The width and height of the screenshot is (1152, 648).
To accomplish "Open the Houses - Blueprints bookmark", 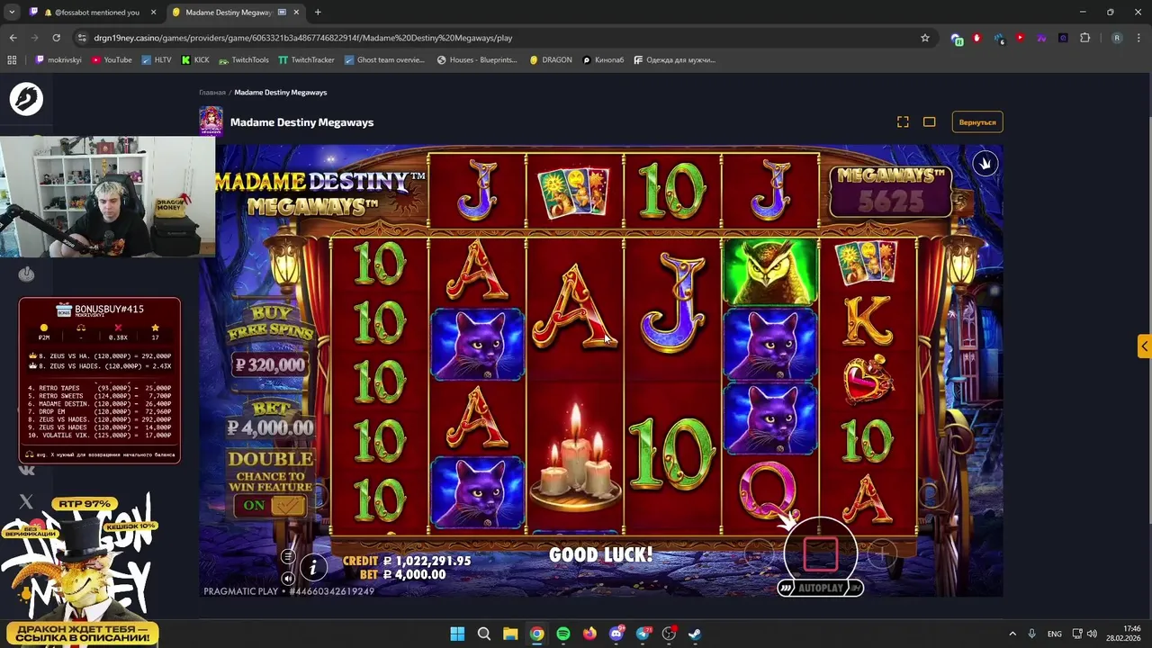I will tap(477, 60).
